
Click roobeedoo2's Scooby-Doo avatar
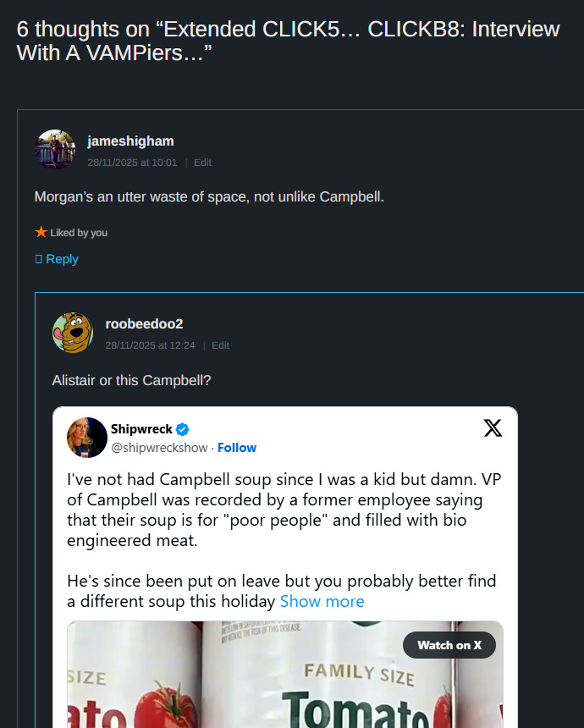pos(73,333)
